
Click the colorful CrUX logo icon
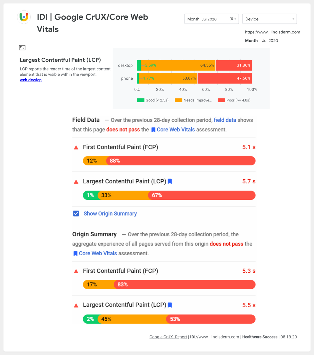[24, 17]
